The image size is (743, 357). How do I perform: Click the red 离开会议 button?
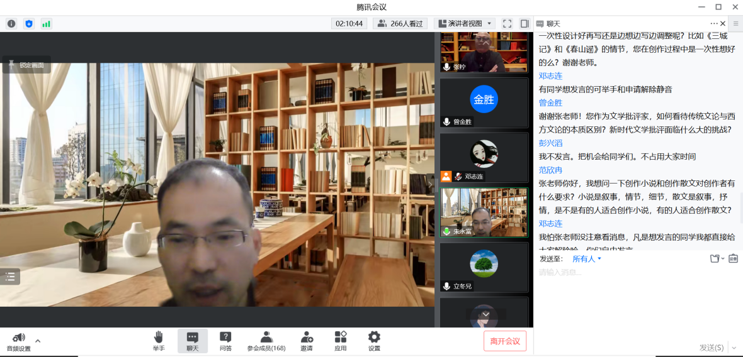(505, 341)
